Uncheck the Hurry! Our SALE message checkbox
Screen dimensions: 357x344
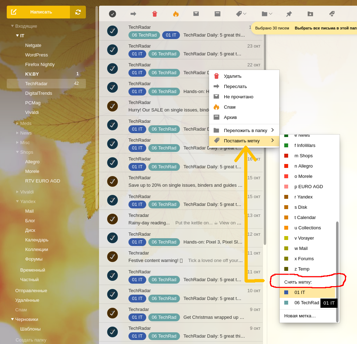coord(112,106)
